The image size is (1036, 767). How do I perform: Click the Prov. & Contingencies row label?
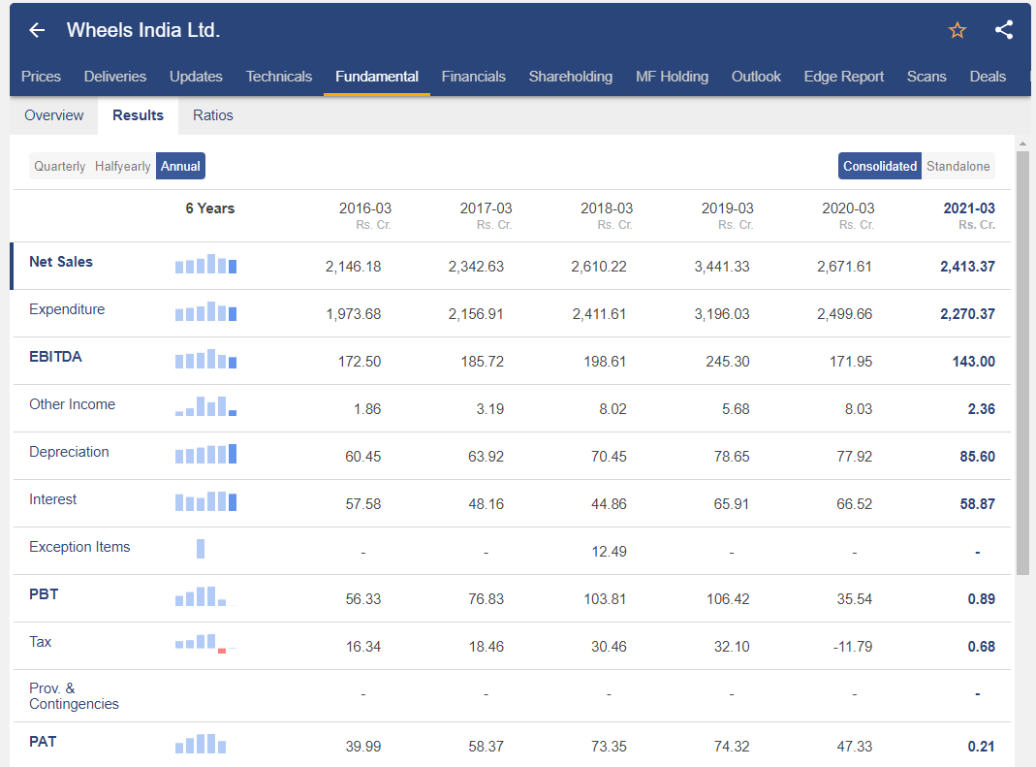click(x=74, y=695)
